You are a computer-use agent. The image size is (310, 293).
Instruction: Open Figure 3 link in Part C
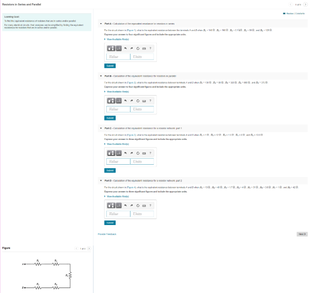point(131,135)
